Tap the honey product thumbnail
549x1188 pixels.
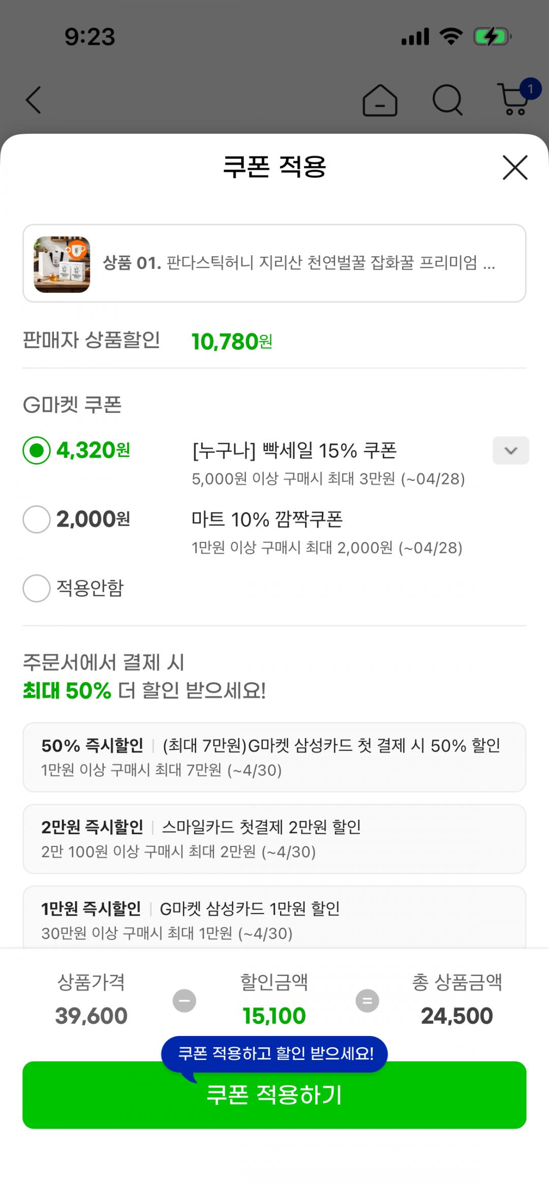(x=62, y=264)
